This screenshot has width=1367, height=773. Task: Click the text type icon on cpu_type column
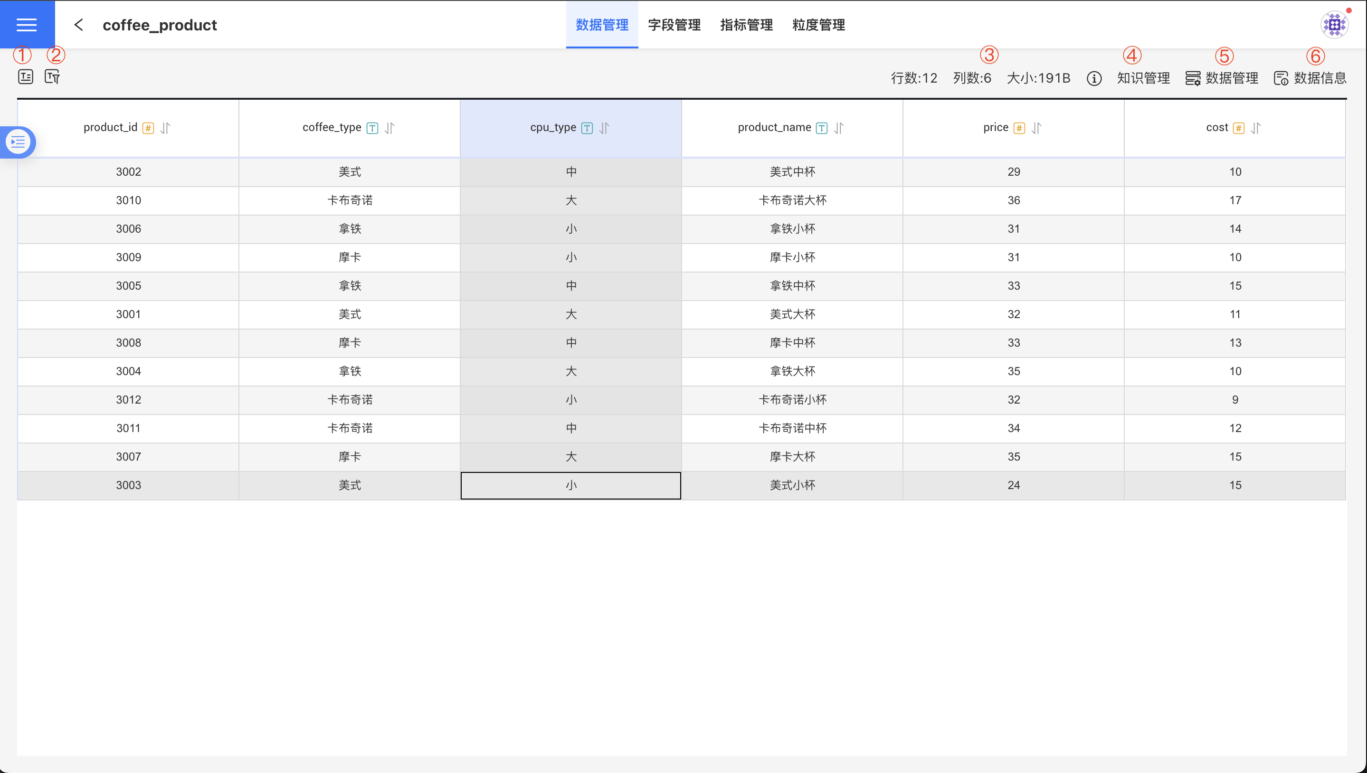pos(587,128)
